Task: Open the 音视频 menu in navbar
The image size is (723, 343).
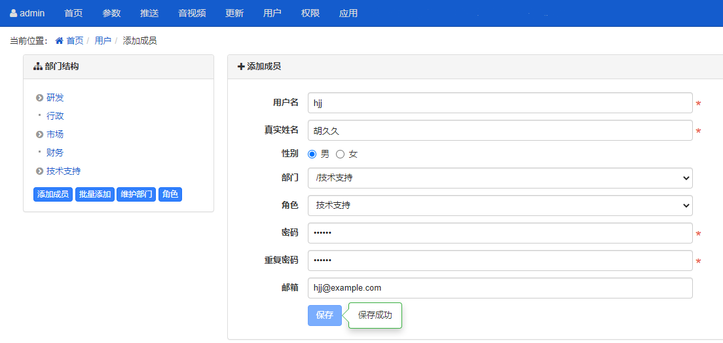Action: (x=191, y=13)
